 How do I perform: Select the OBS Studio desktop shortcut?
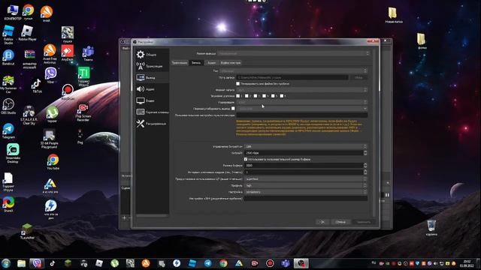8,106
